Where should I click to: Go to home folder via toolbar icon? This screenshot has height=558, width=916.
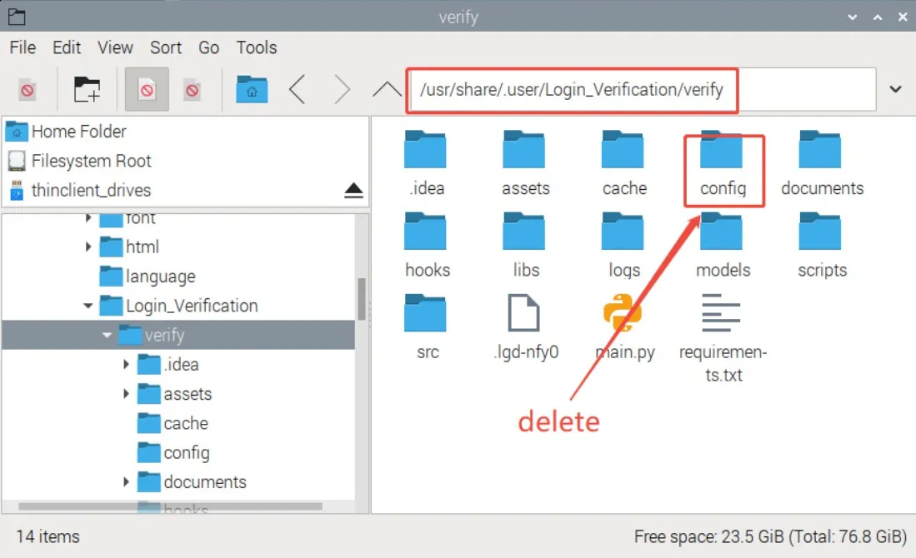(252, 89)
